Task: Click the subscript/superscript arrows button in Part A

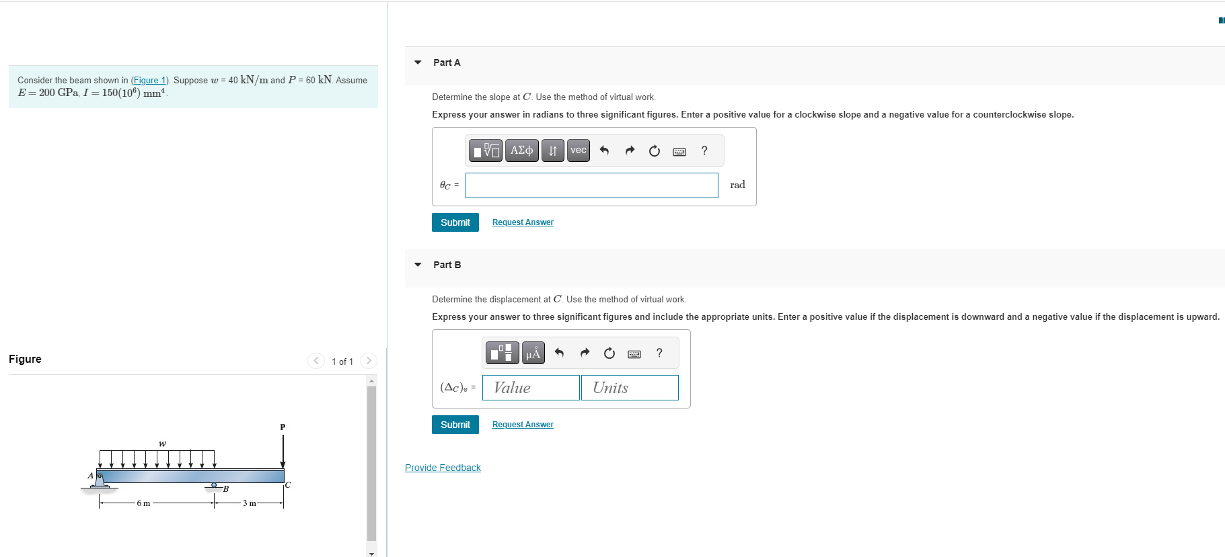Action: point(553,151)
